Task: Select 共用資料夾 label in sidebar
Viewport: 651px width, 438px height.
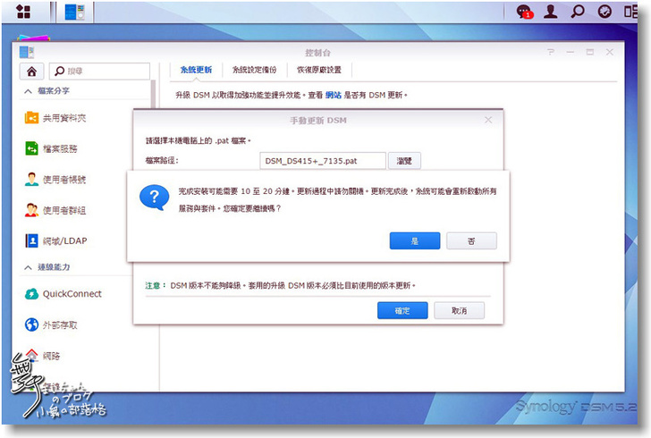Action: pos(64,118)
